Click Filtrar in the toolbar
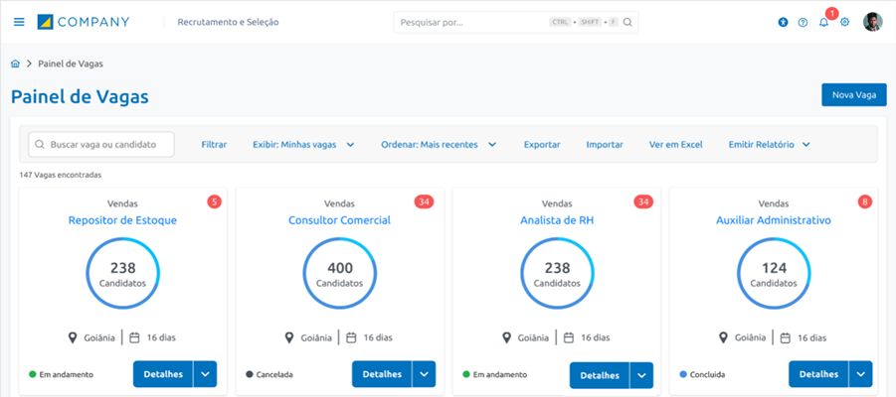The width and height of the screenshot is (896, 397). [214, 145]
